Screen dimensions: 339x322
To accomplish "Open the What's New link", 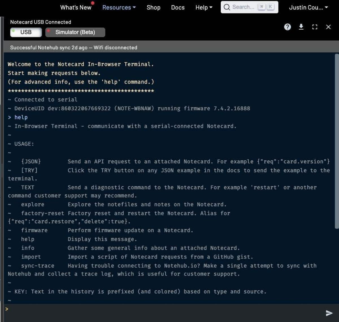I will [76, 8].
